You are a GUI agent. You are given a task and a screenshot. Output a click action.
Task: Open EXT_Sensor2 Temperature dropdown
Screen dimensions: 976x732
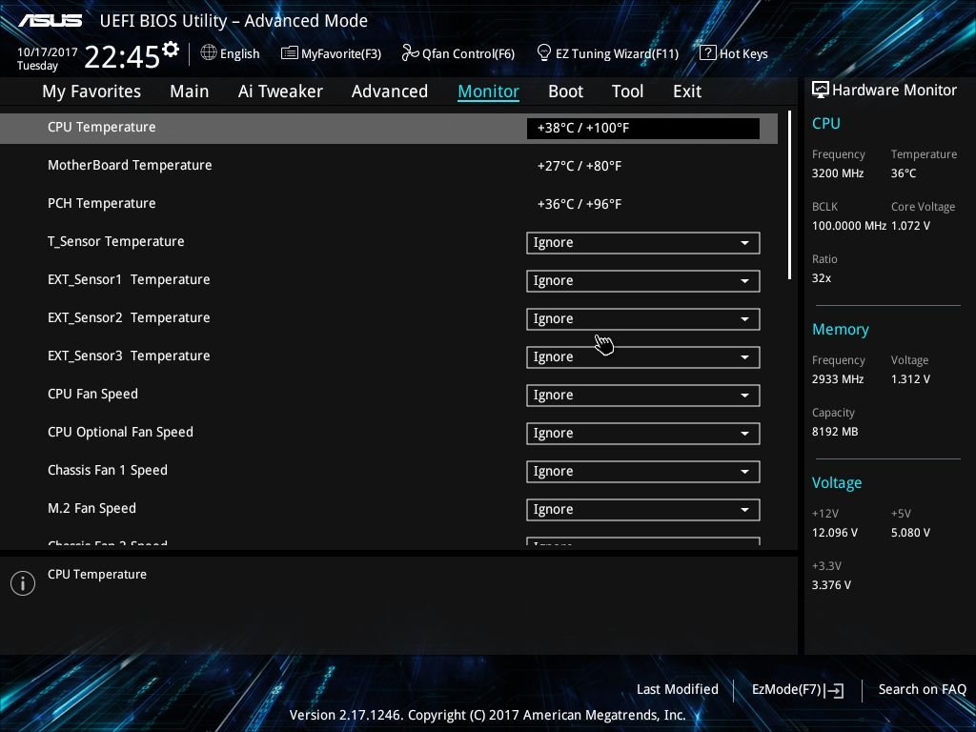click(643, 318)
